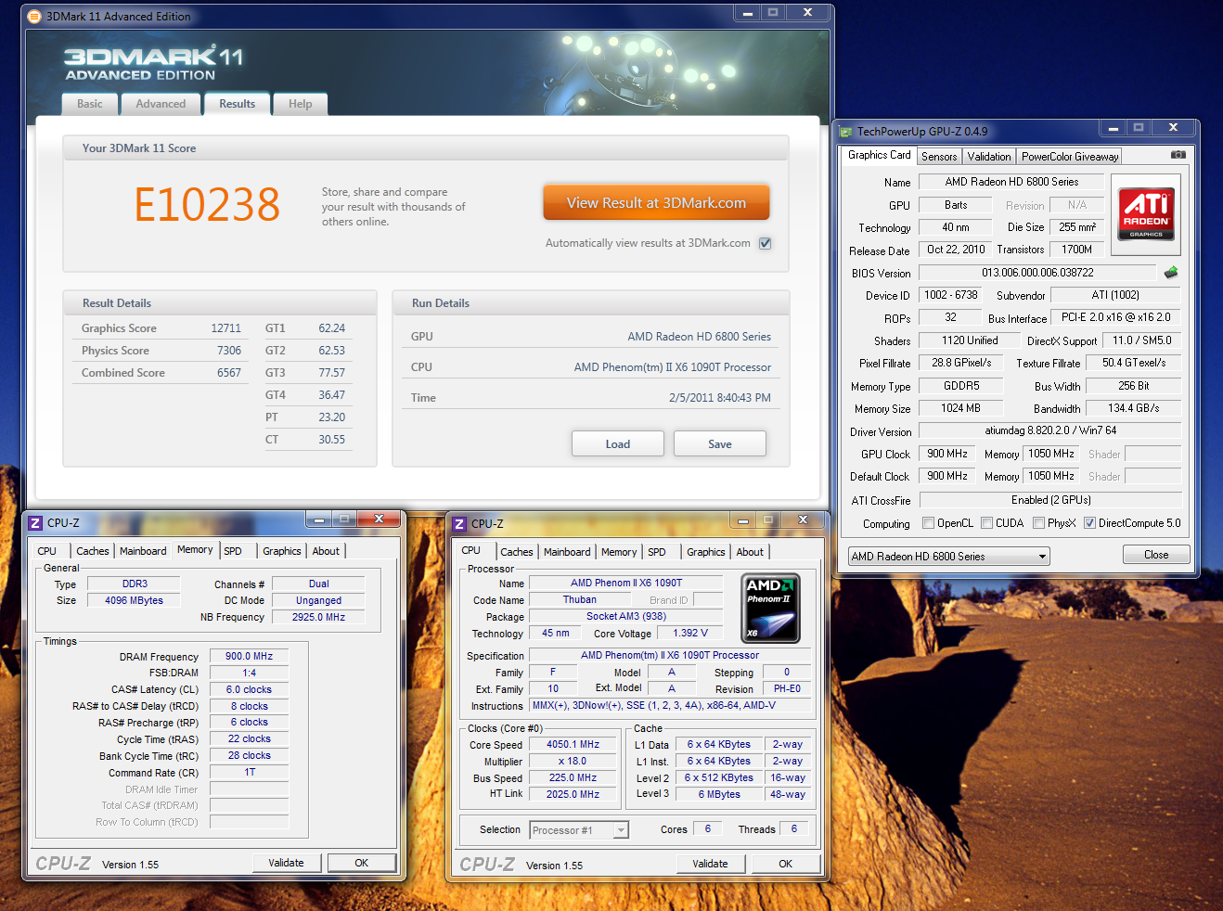Open the Validation tab in GPU-Z
Image resolution: width=1223 pixels, height=911 pixels.
[x=989, y=157]
